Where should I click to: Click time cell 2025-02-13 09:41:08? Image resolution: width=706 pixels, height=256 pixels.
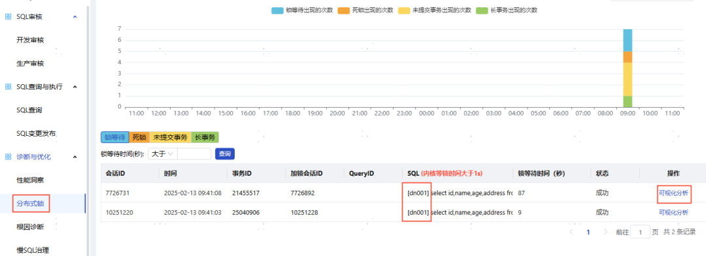(x=193, y=193)
